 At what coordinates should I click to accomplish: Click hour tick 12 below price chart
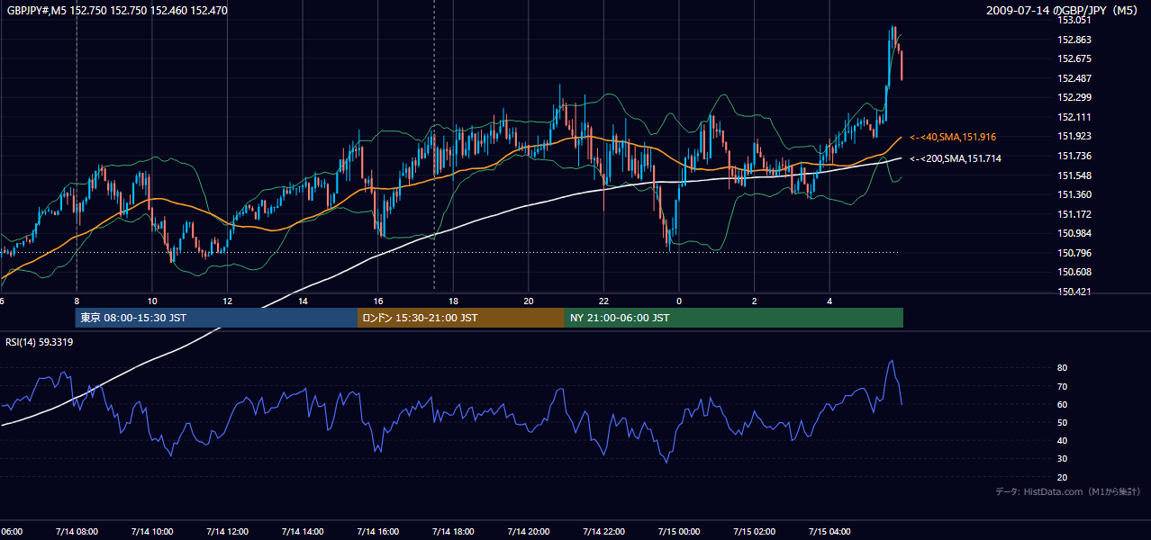pos(227,301)
